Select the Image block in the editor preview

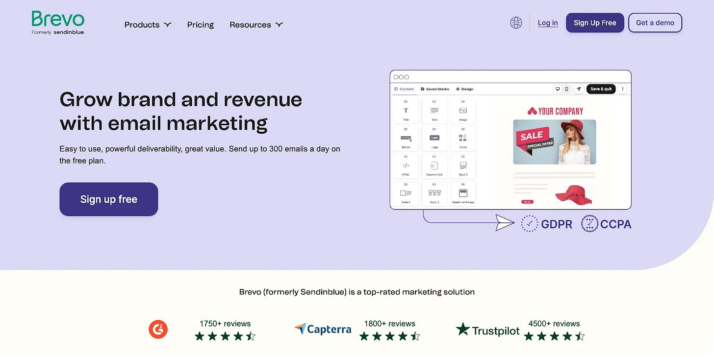(463, 111)
